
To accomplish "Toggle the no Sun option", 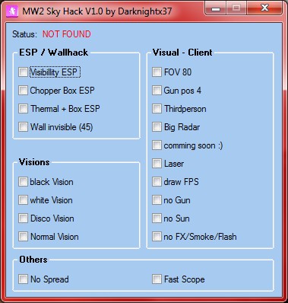I will click(x=157, y=218).
